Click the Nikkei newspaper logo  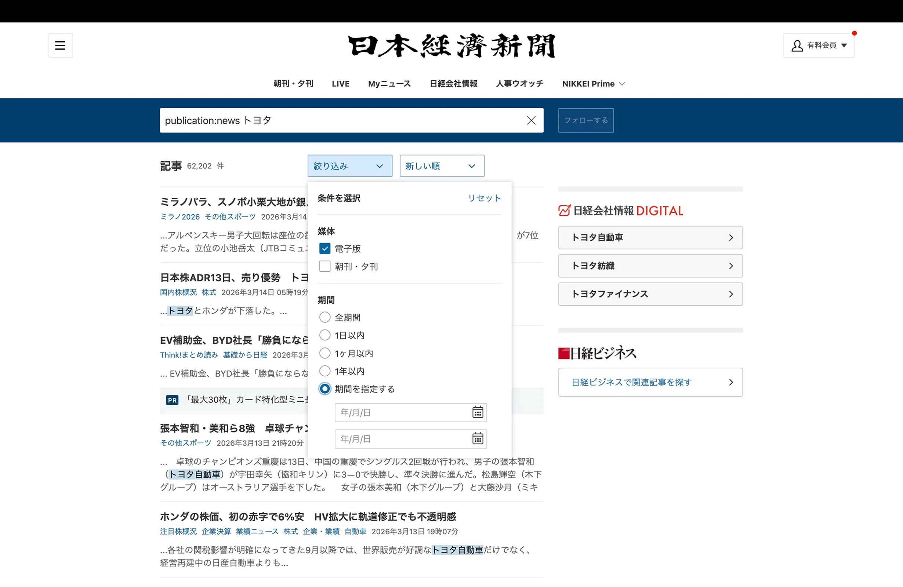[451, 46]
